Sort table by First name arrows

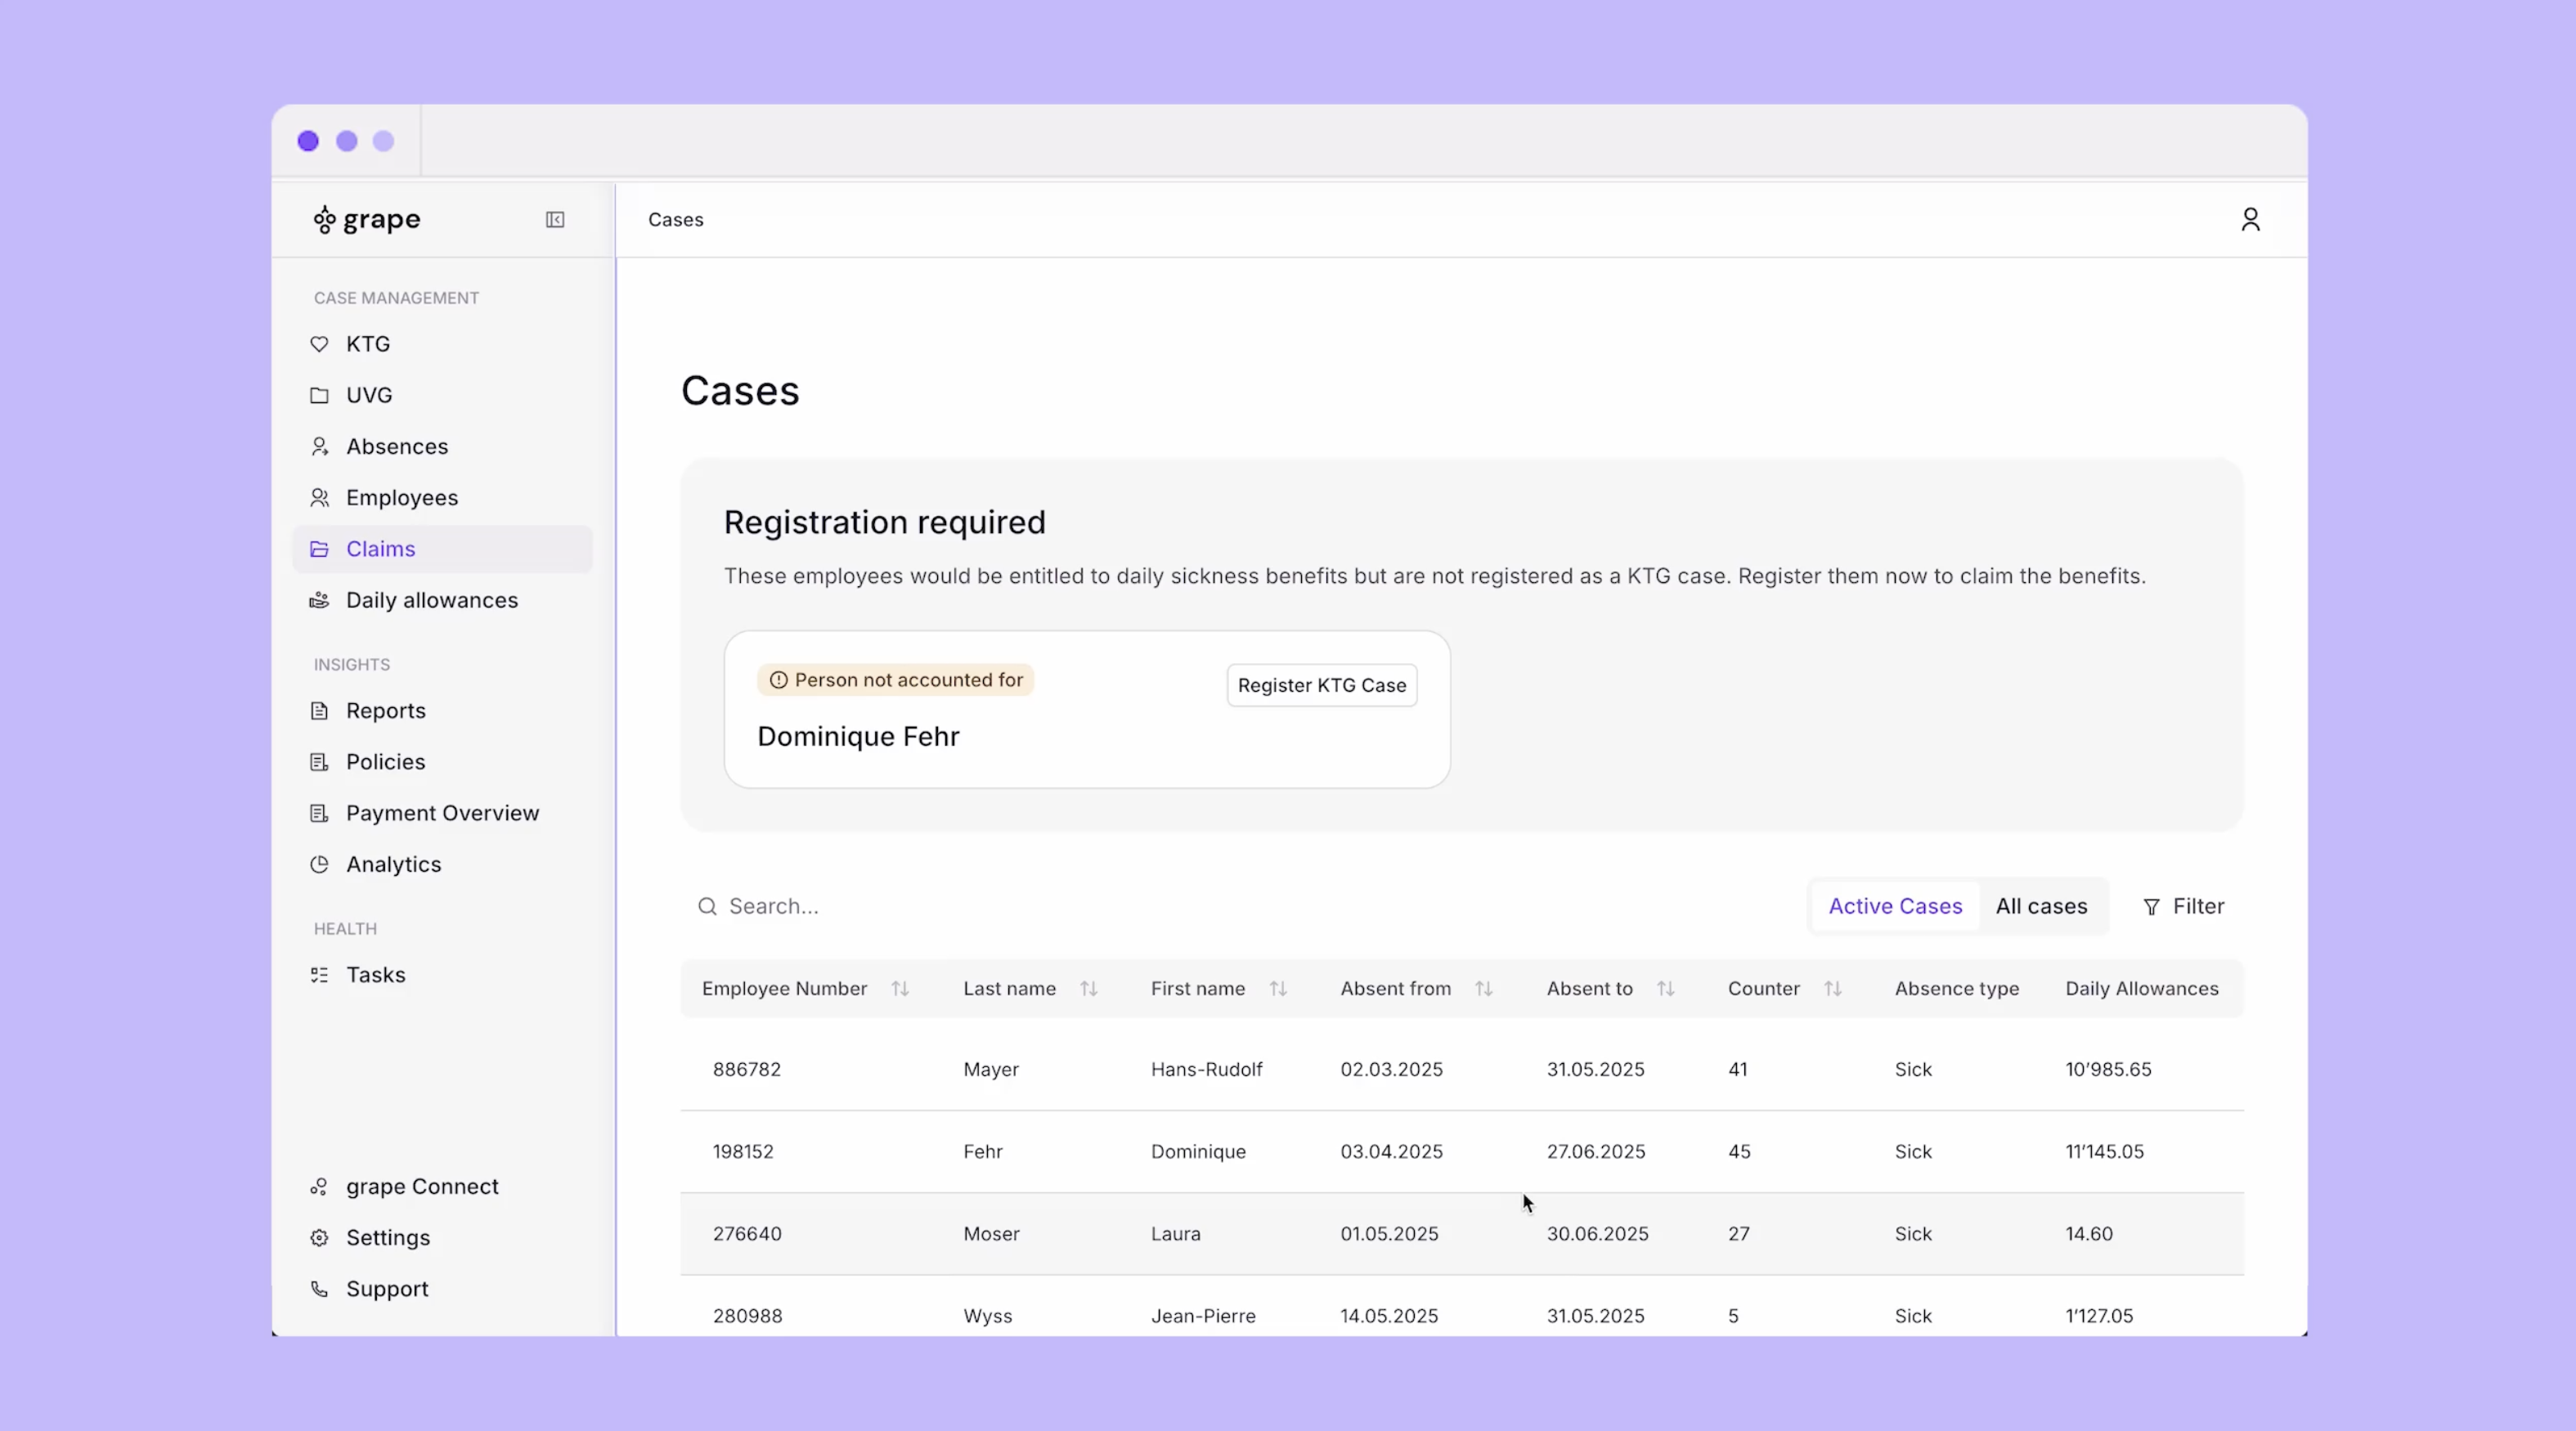(x=1278, y=989)
